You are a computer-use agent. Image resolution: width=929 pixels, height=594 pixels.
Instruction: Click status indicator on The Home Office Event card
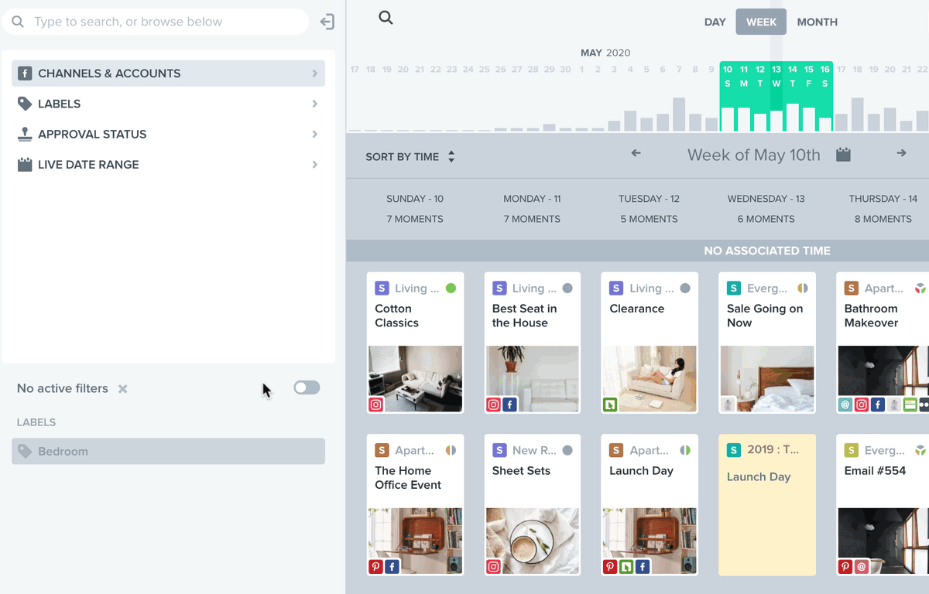[x=451, y=450]
